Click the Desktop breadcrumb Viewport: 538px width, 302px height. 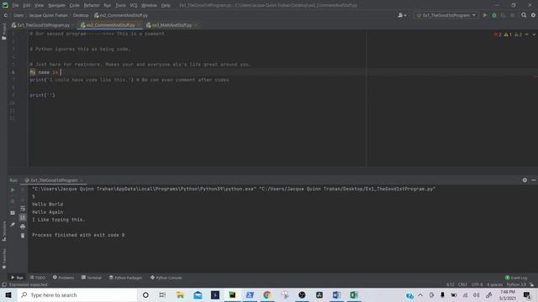(x=81, y=15)
